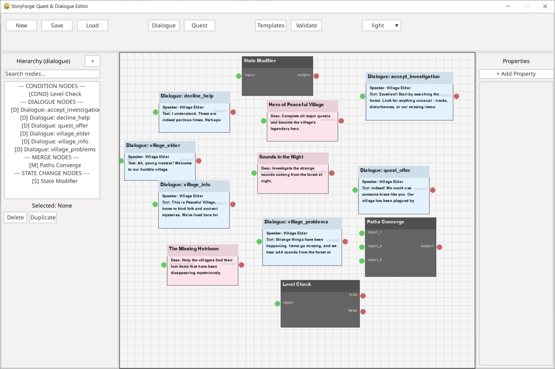The image size is (555, 369).
Task: Click the plus button beside Hierarchy
Action: coord(92,61)
